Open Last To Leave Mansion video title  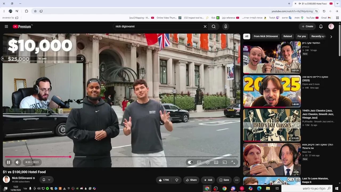coord(315,180)
